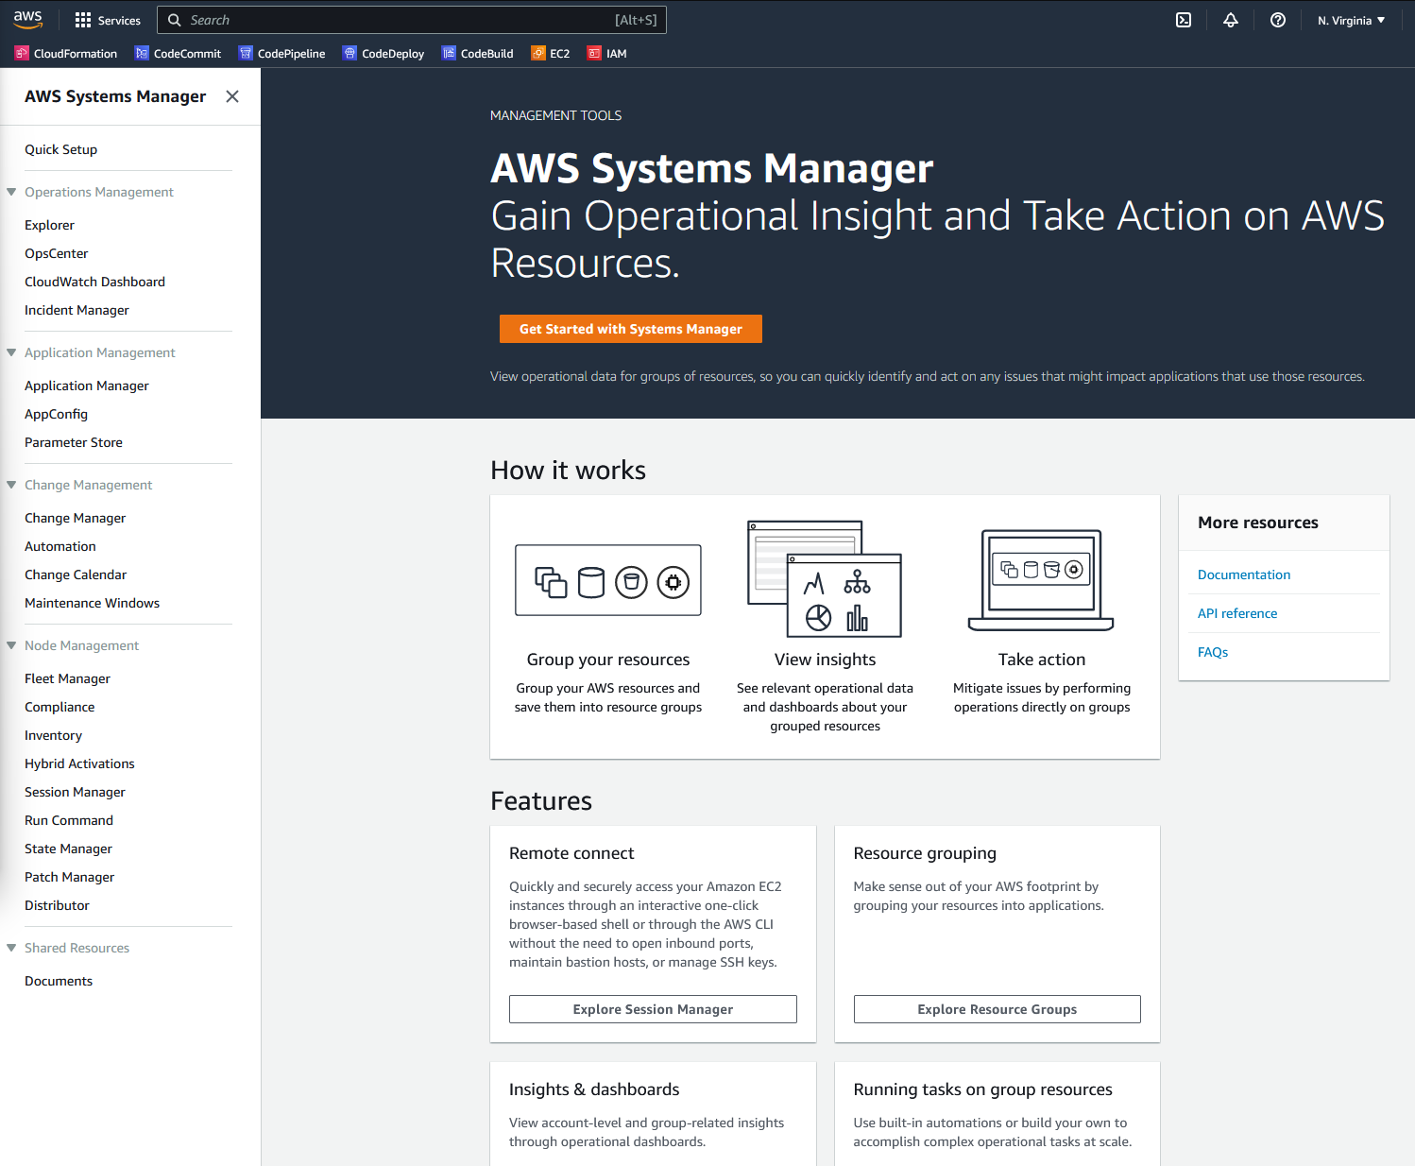The height and width of the screenshot is (1166, 1415).
Task: Collapse the Node Management section
Action: (x=11, y=645)
